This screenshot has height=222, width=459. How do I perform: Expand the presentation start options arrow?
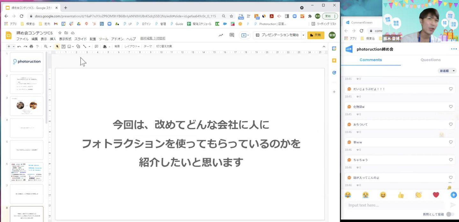tap(303, 35)
